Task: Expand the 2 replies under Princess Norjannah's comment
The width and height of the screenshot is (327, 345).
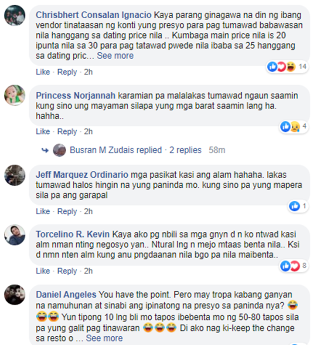Action: coord(185,150)
